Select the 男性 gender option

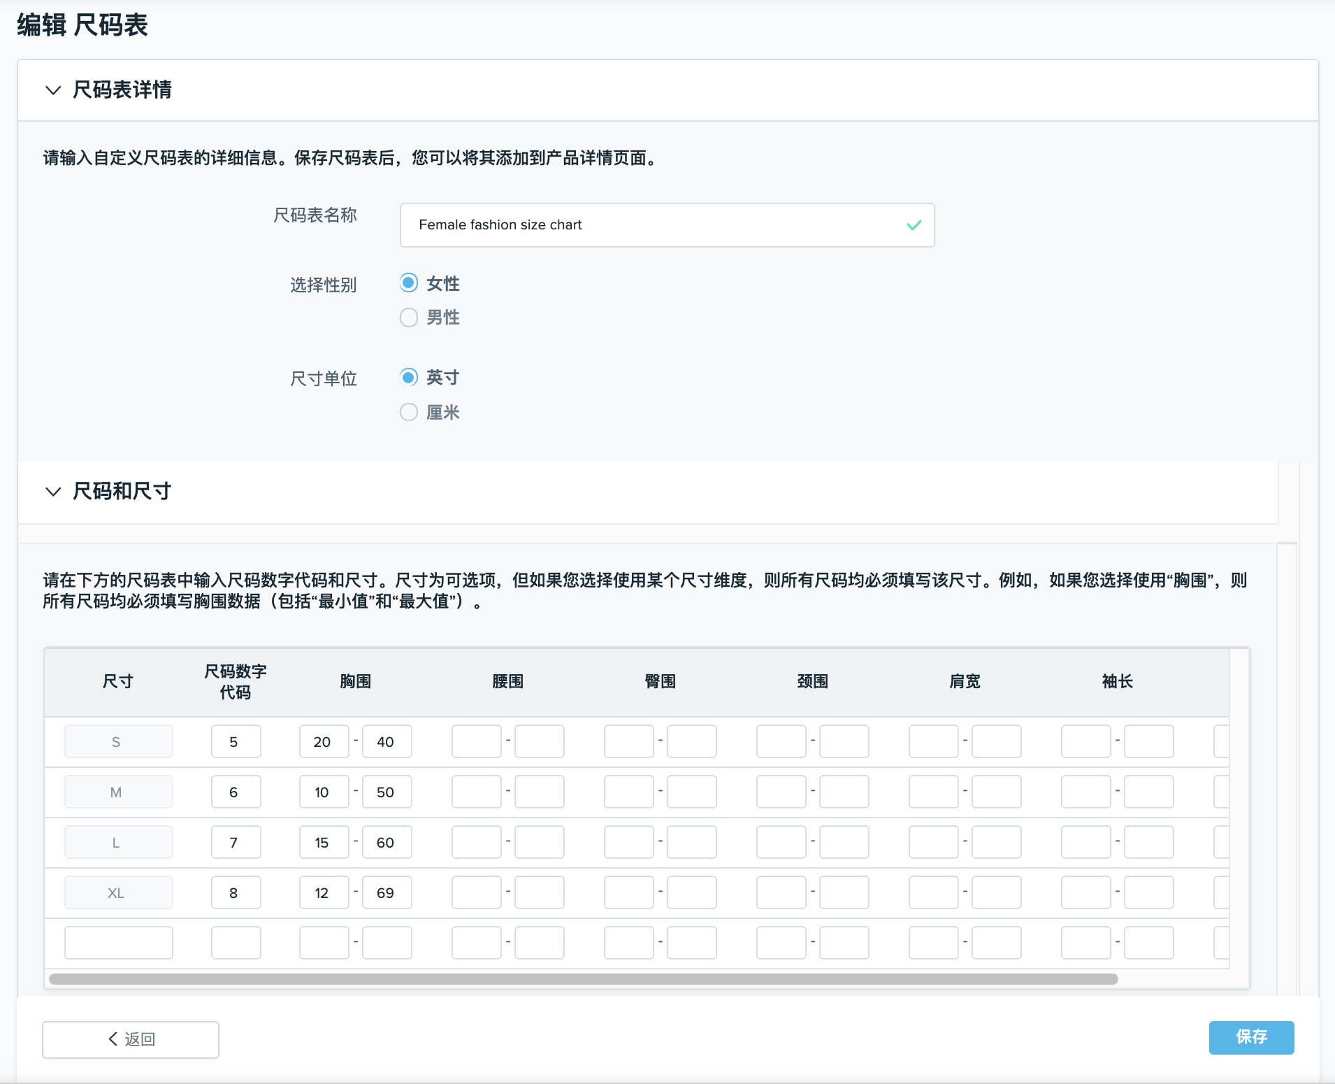click(x=410, y=317)
